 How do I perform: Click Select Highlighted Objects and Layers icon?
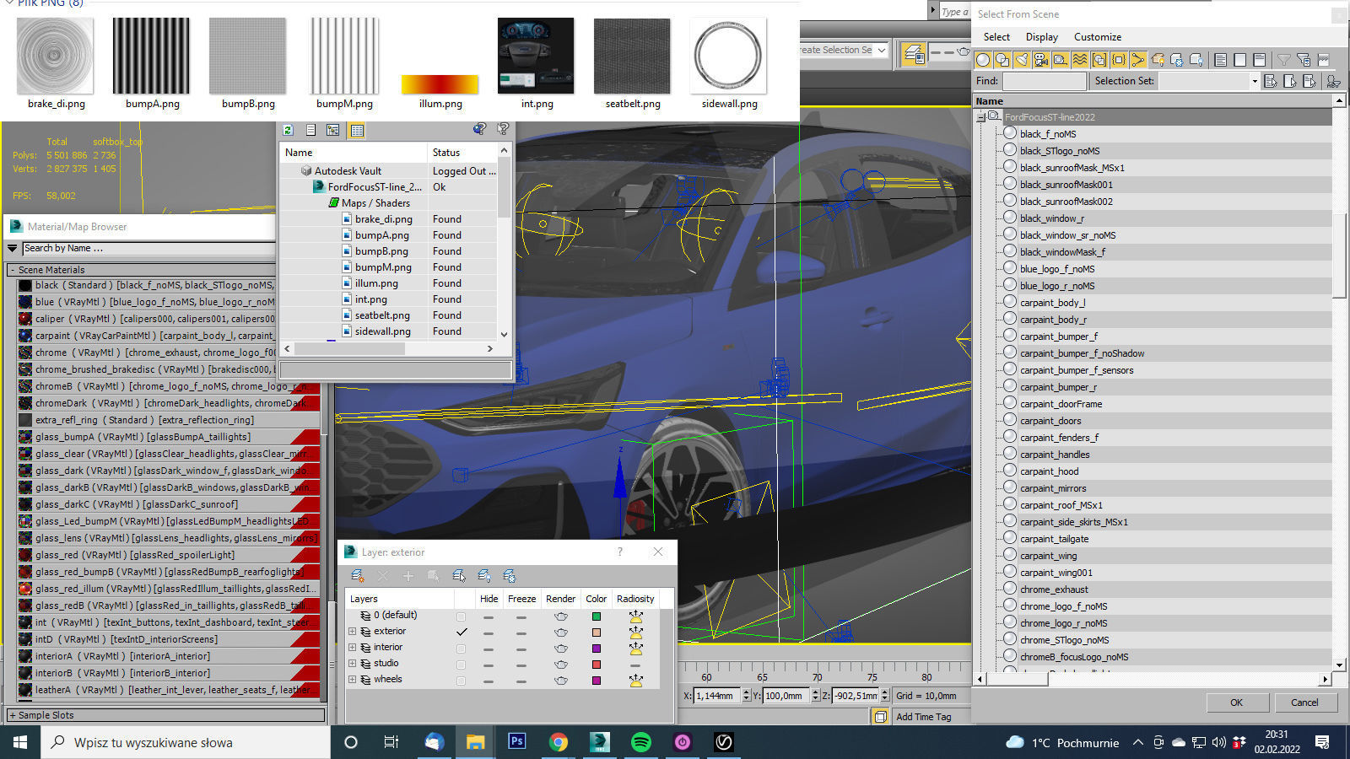coord(459,576)
